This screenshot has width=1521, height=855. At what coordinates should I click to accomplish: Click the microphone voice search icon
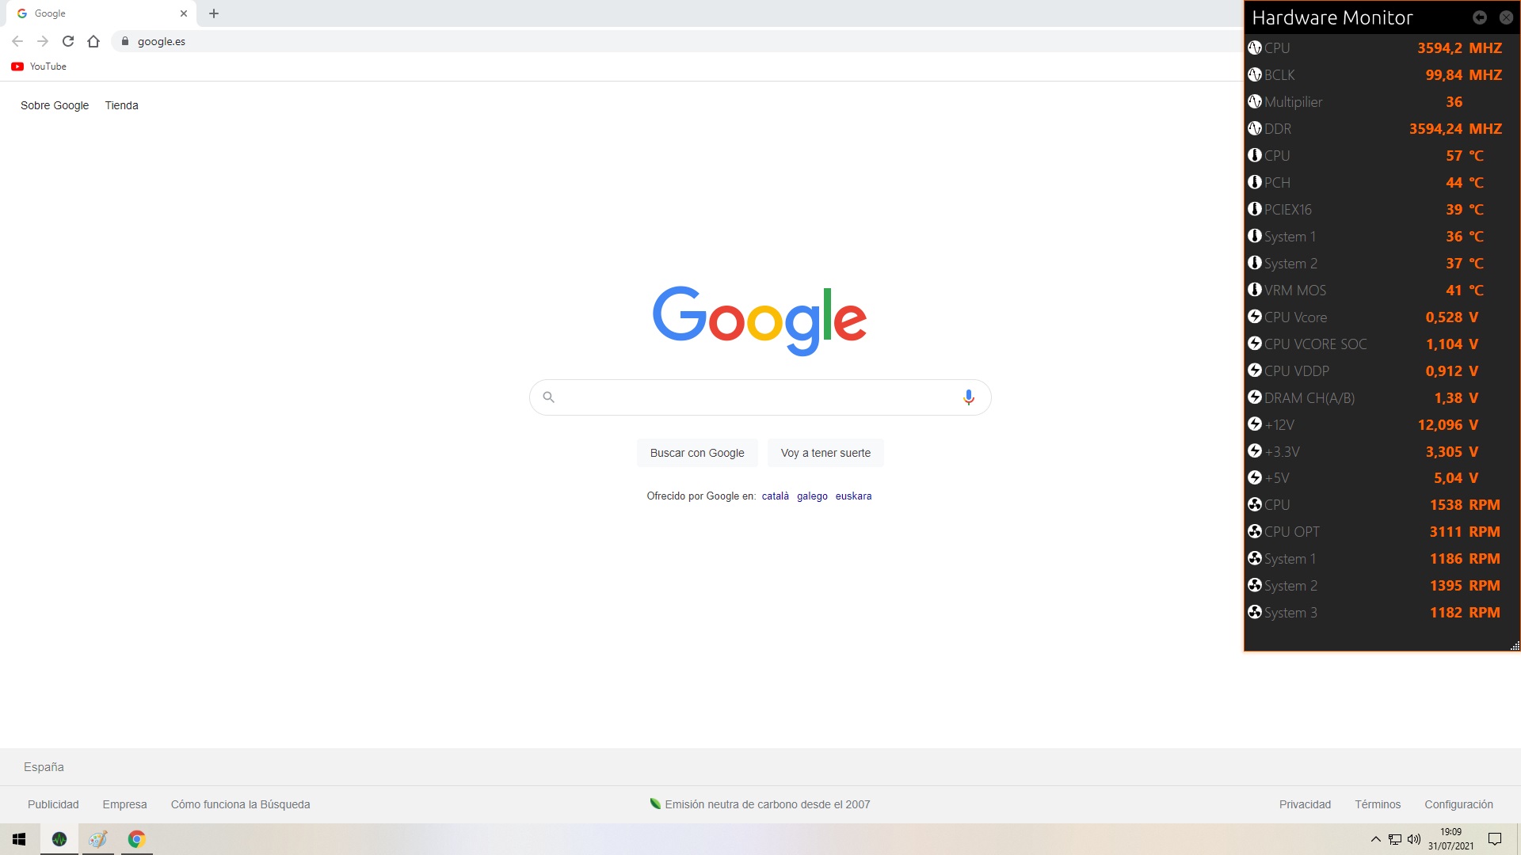(968, 397)
